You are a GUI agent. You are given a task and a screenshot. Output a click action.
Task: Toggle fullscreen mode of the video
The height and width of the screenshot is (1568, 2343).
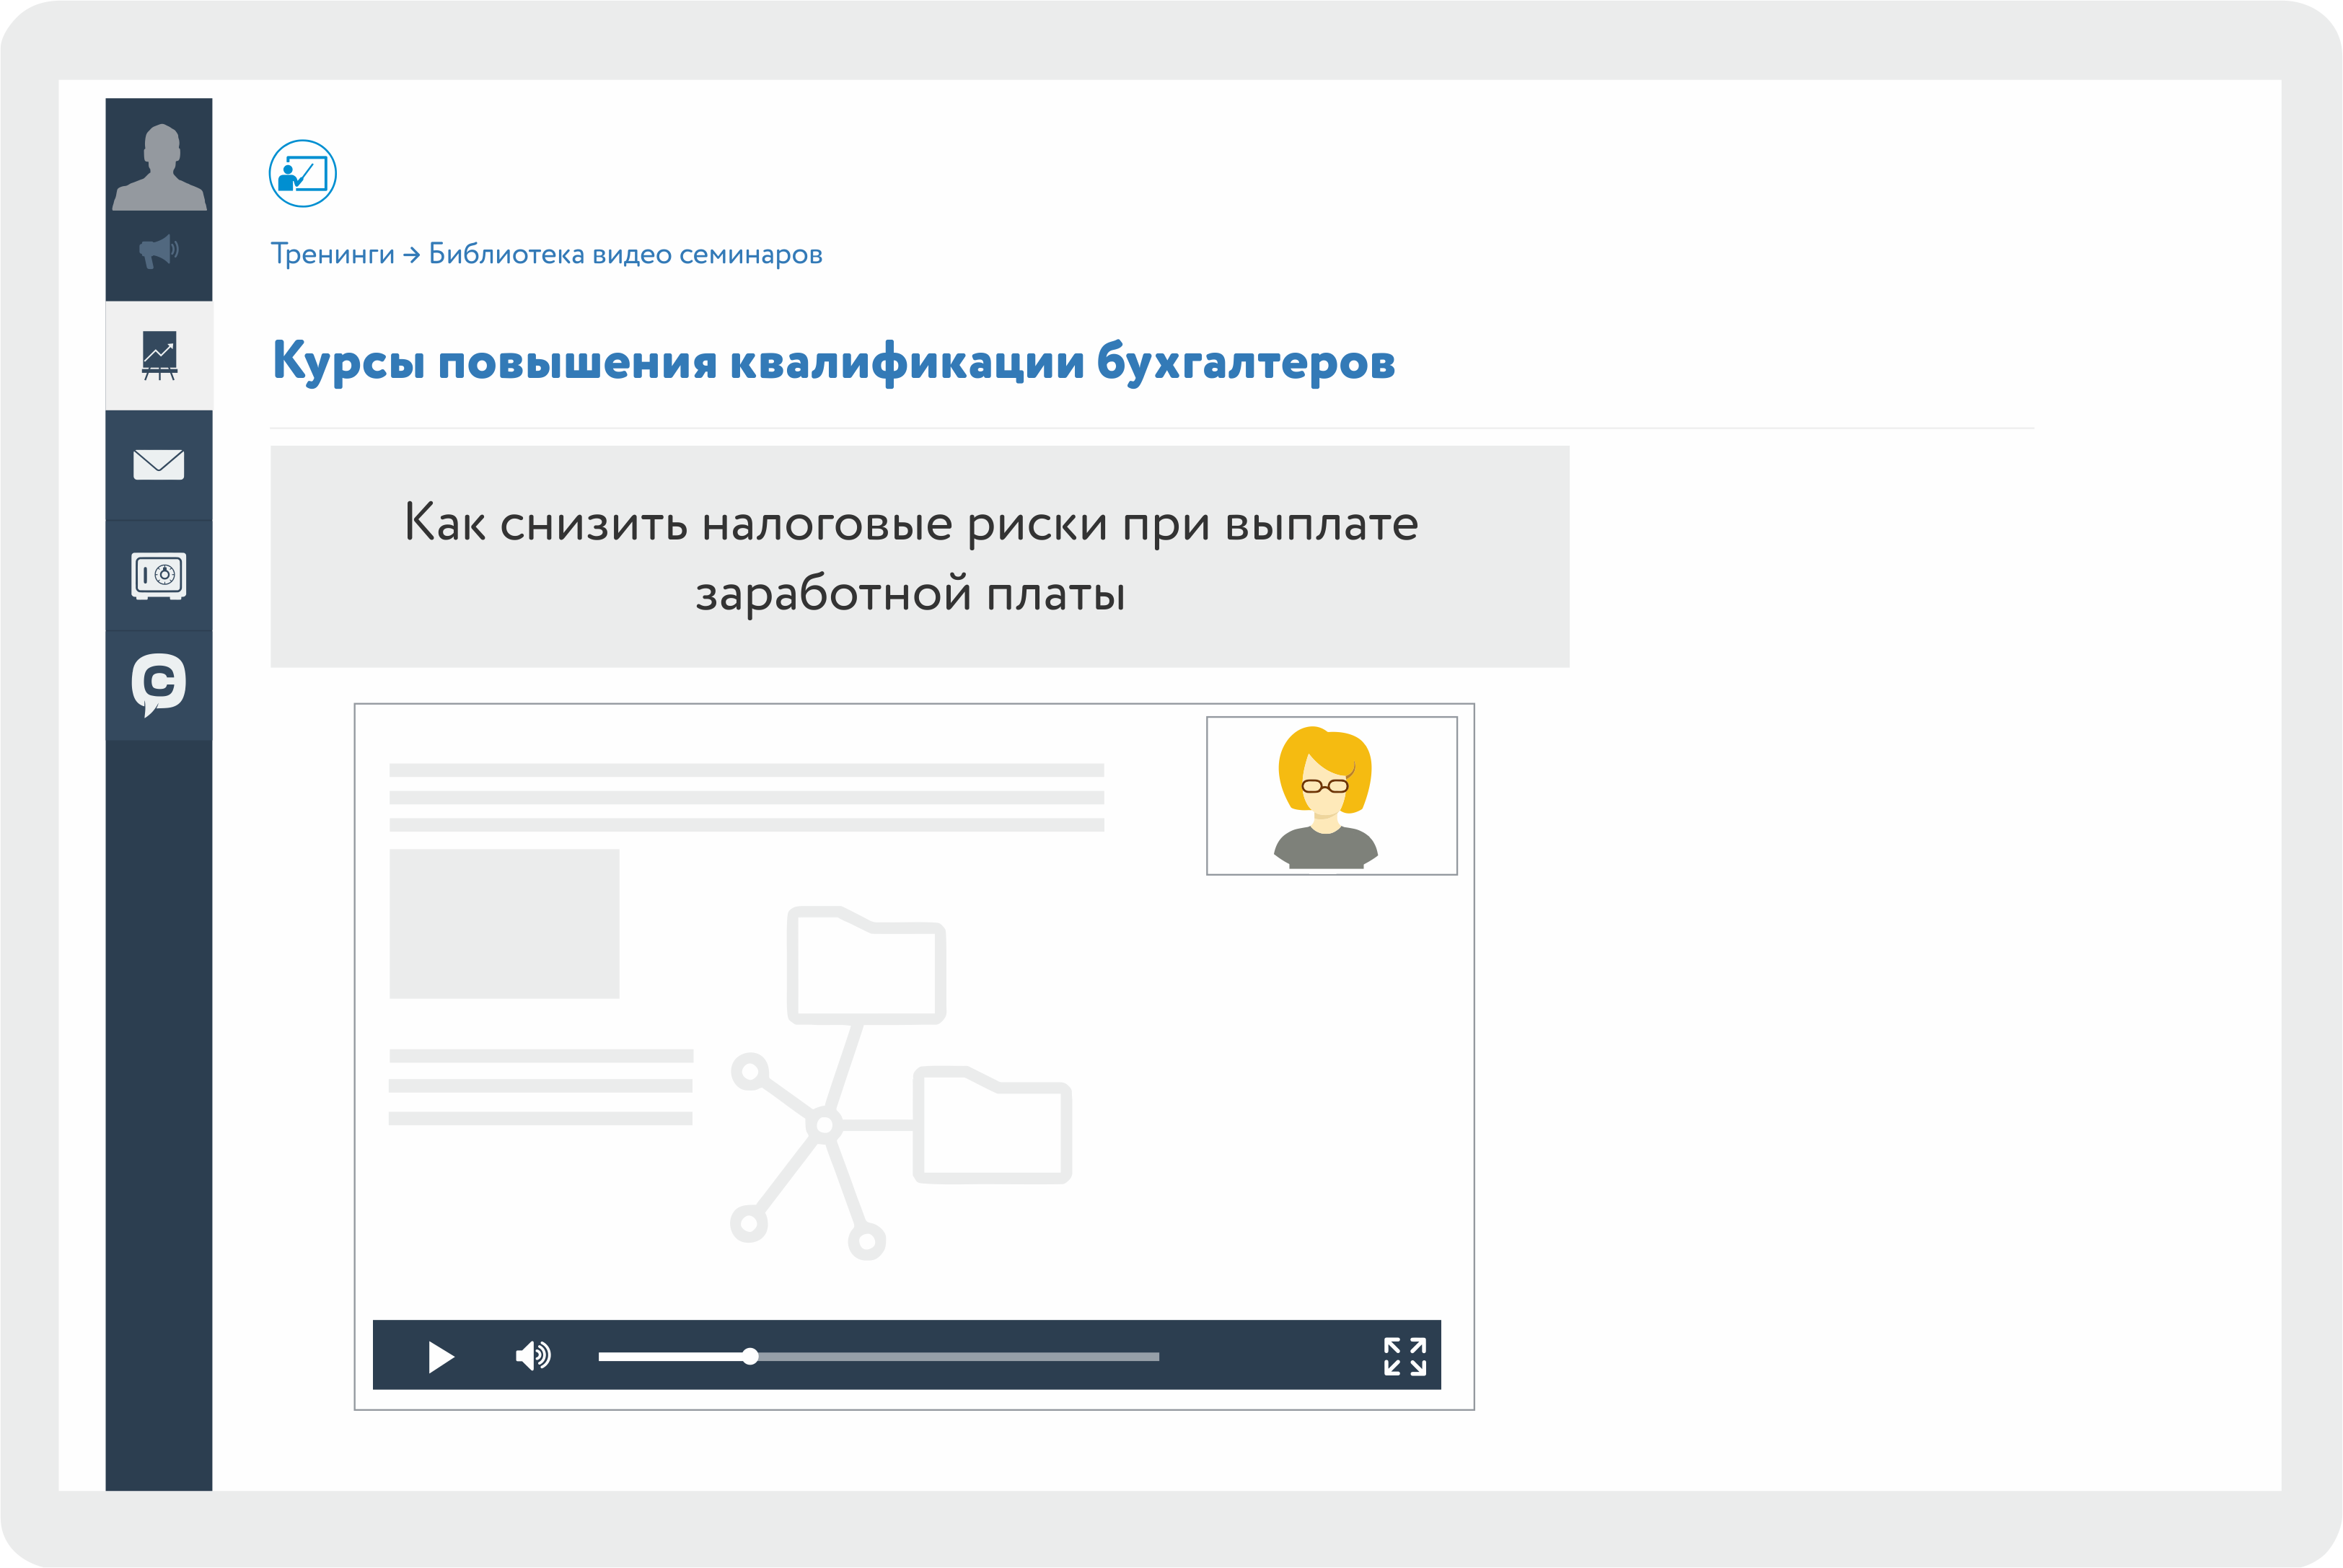1404,1356
